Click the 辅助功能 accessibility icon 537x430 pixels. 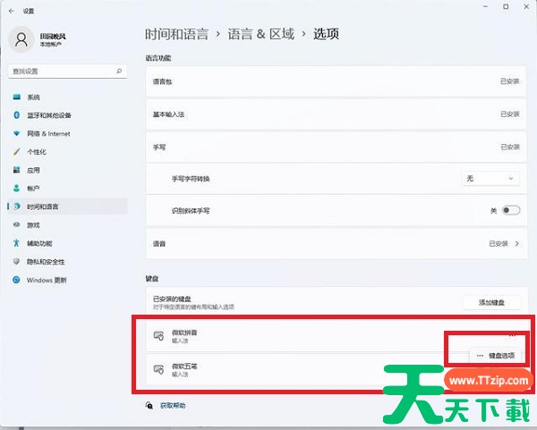[x=16, y=243]
